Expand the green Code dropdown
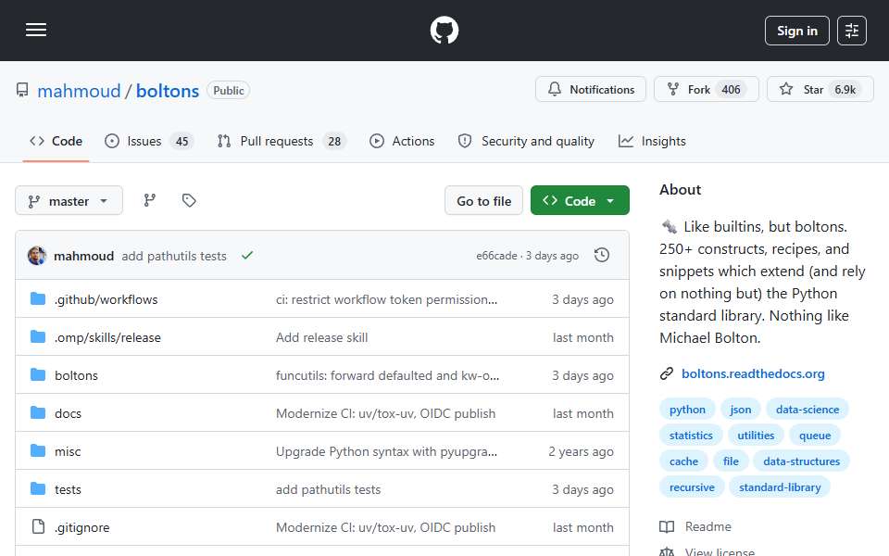The height and width of the screenshot is (556, 889). click(580, 201)
